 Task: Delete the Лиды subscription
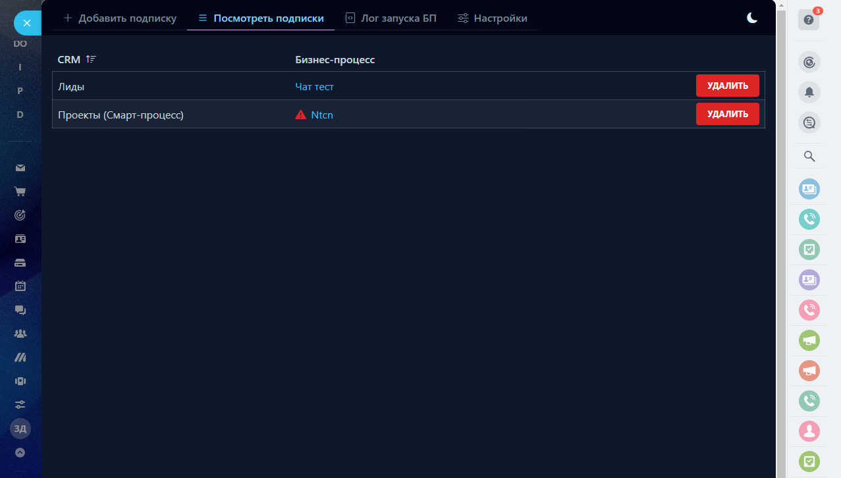tap(728, 86)
